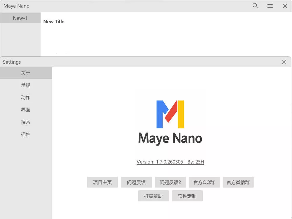Switch to the New-1 group tab
292x219 pixels.
click(x=20, y=18)
